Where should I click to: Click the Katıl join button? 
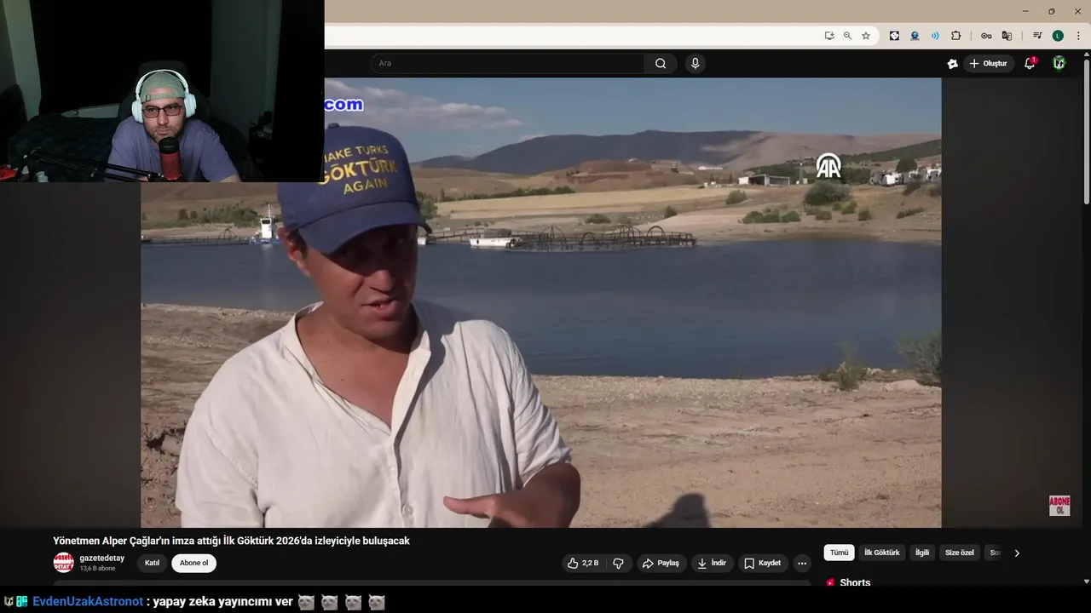152,563
